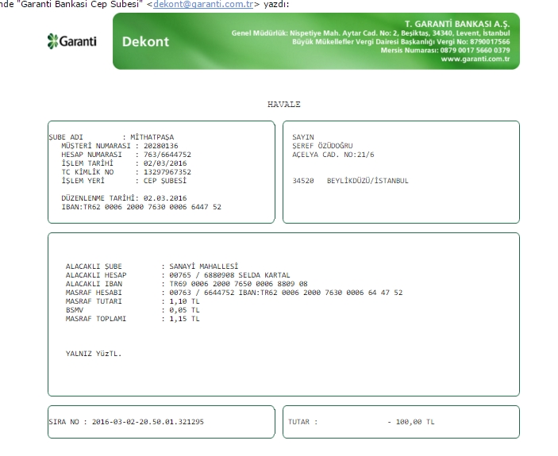
Task: Click the ALACAKLI IBAN TR69 value
Action: (238, 284)
